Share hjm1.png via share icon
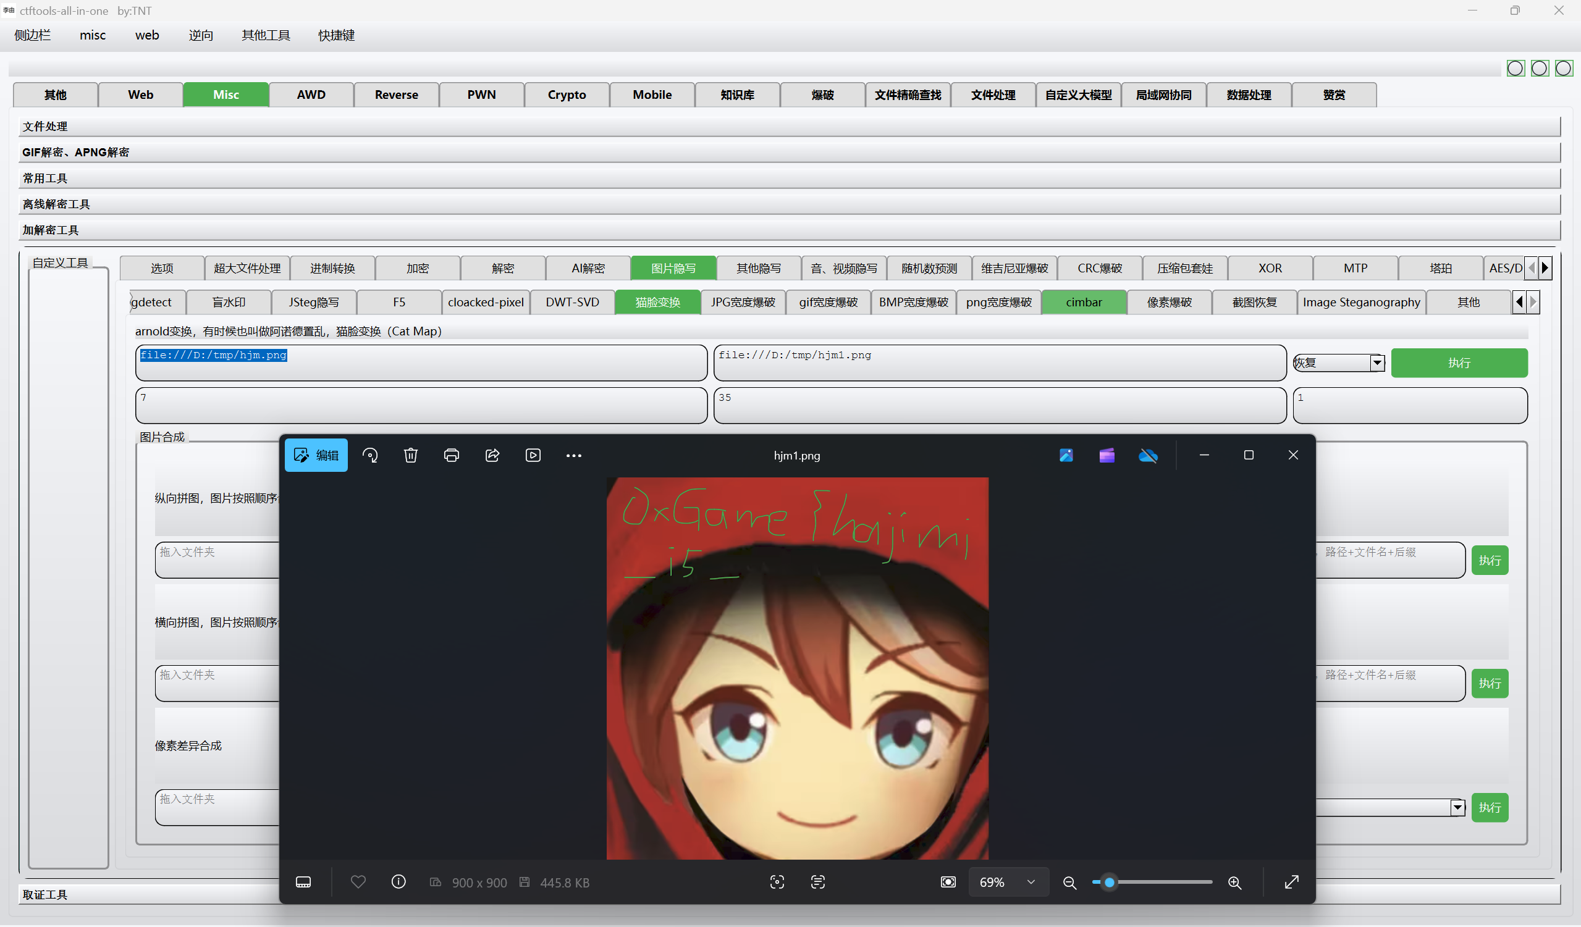Screen dimensions: 1581x927 tap(492, 455)
